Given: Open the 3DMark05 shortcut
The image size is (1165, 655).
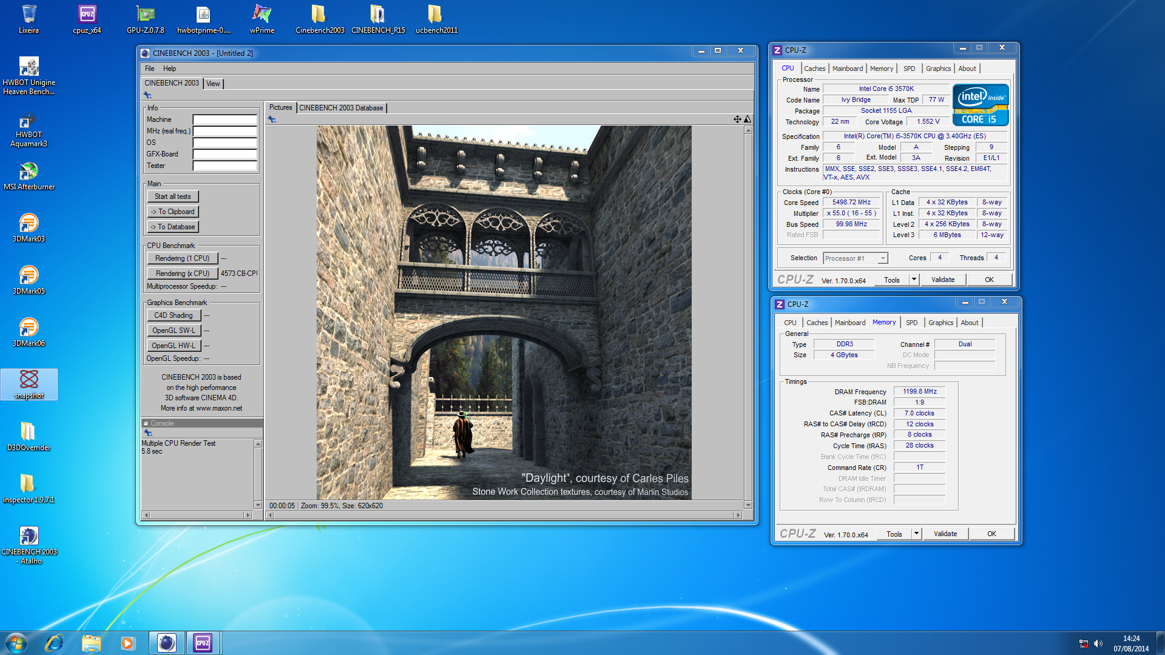Looking at the screenshot, I should click(x=29, y=280).
